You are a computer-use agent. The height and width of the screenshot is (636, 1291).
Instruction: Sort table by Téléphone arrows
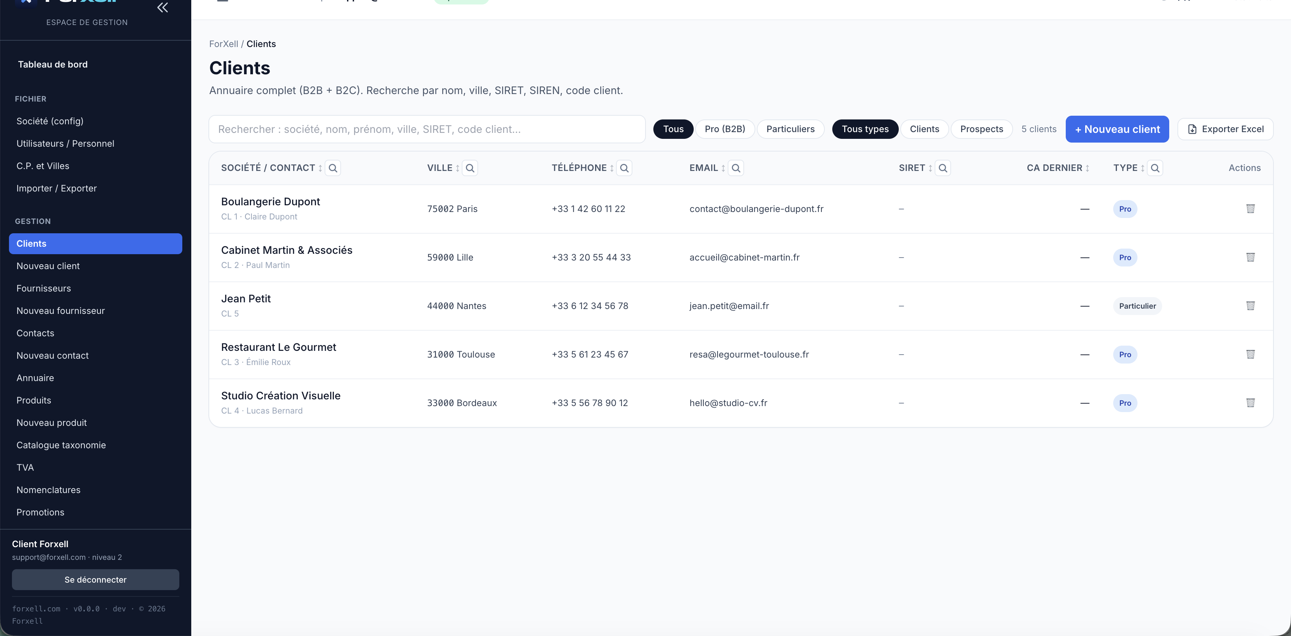point(612,168)
